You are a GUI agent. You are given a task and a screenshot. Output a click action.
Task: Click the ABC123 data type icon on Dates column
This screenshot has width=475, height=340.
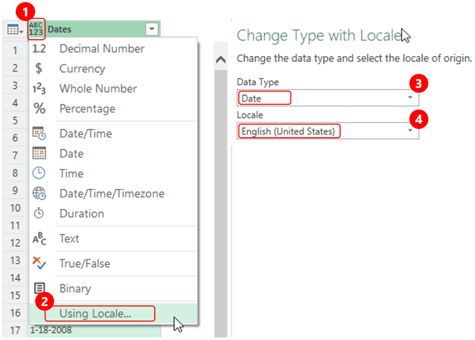point(36,30)
